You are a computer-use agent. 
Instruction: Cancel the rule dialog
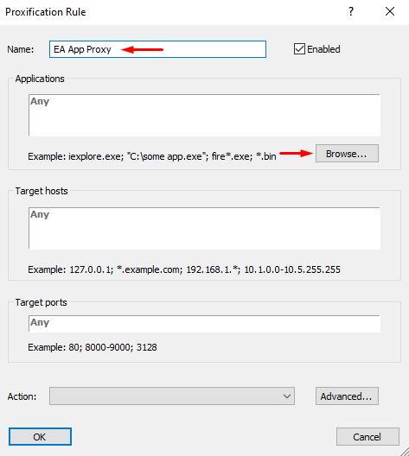(367, 436)
